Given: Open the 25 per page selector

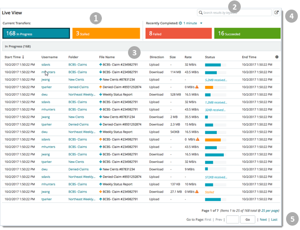Looking at the screenshot, I should coord(270,210).
